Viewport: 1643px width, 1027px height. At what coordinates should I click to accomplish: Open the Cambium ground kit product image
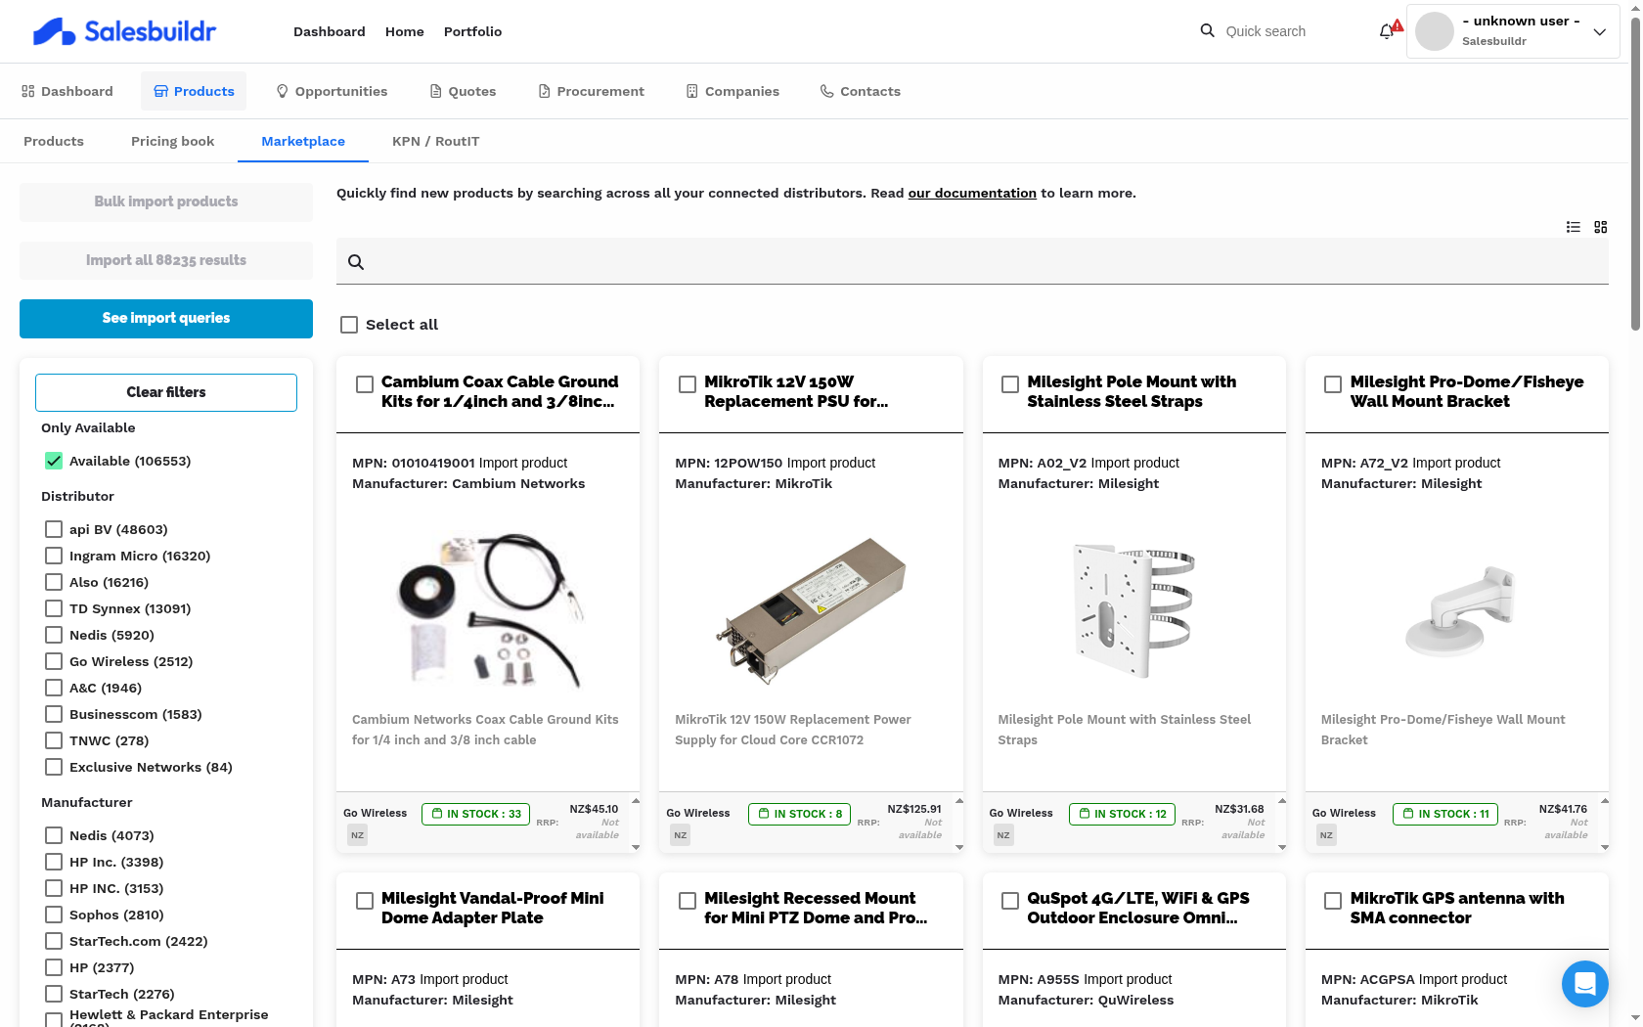point(488,610)
